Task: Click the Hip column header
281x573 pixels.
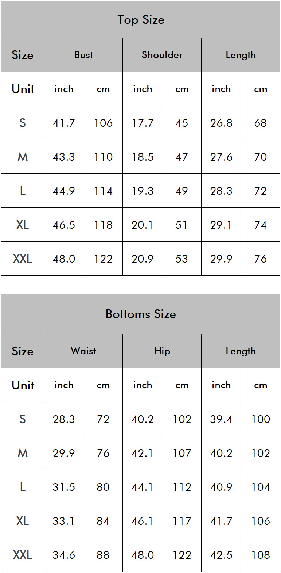Action: [x=162, y=351]
